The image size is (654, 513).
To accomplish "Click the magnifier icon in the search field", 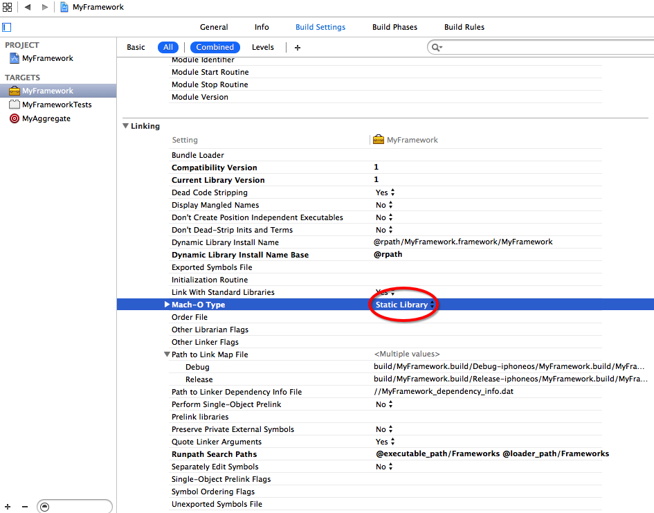I will point(436,48).
